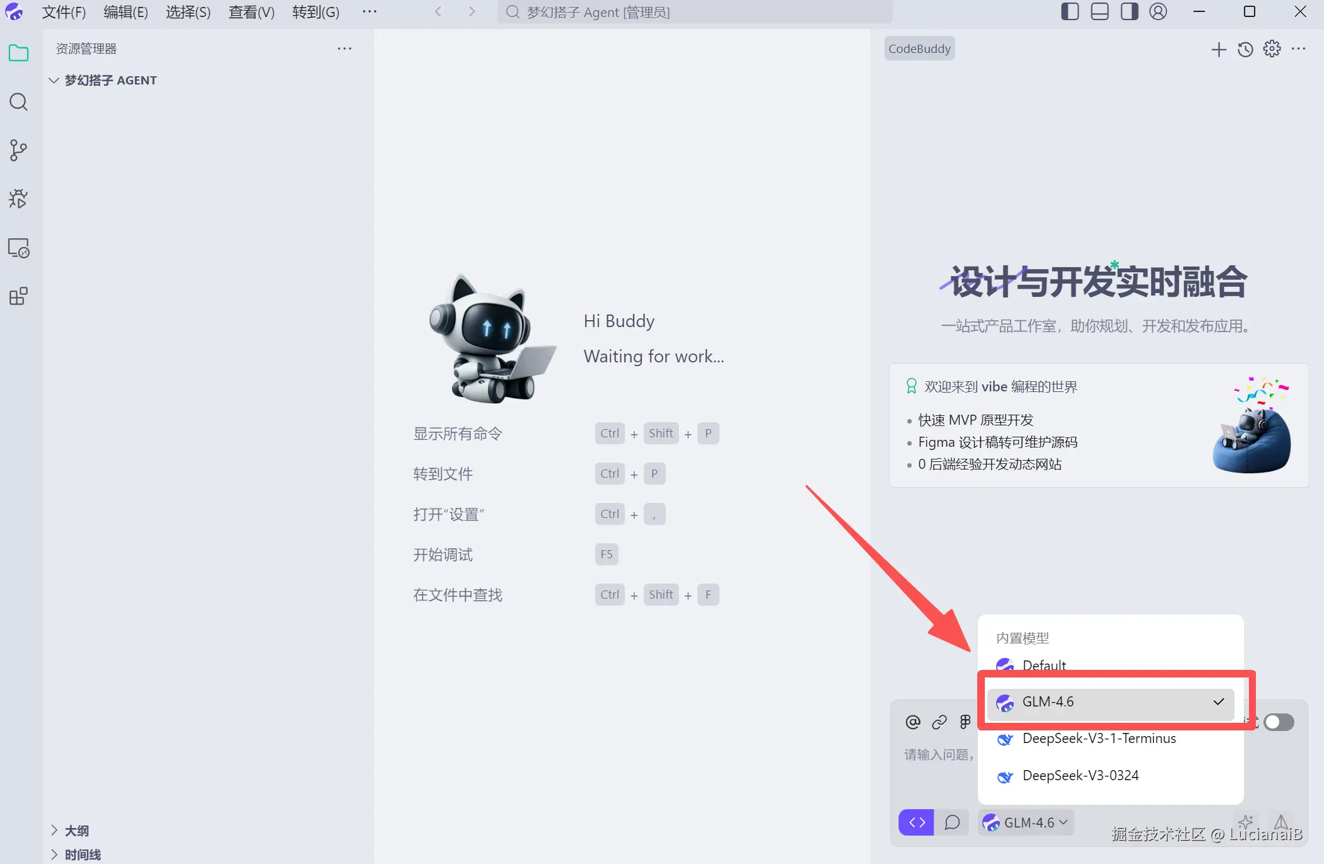
Task: Click the CodeBuddy panel tab
Action: [919, 49]
